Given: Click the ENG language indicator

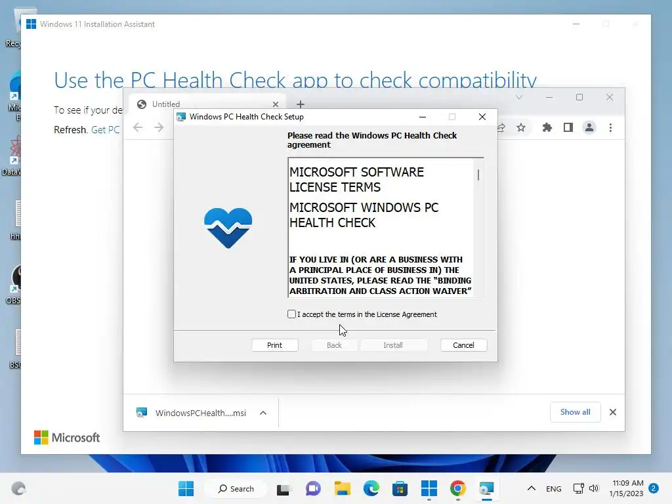Looking at the screenshot, I should pyautogui.click(x=554, y=488).
